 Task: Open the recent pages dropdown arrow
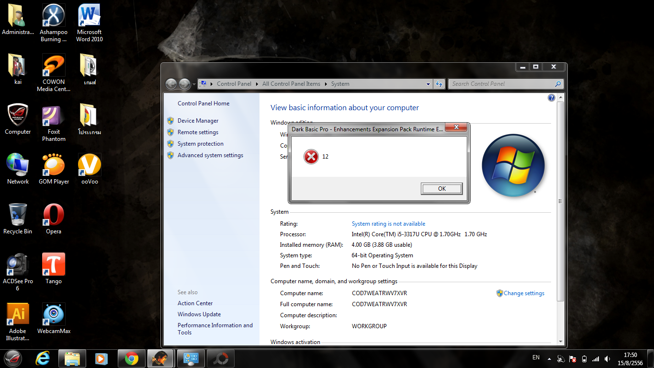pyautogui.click(x=194, y=84)
